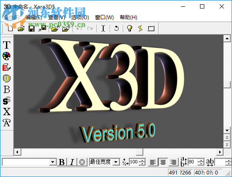232x177 pixels.
Task: Toggle Italic formatting button
Action: click(x=72, y=162)
